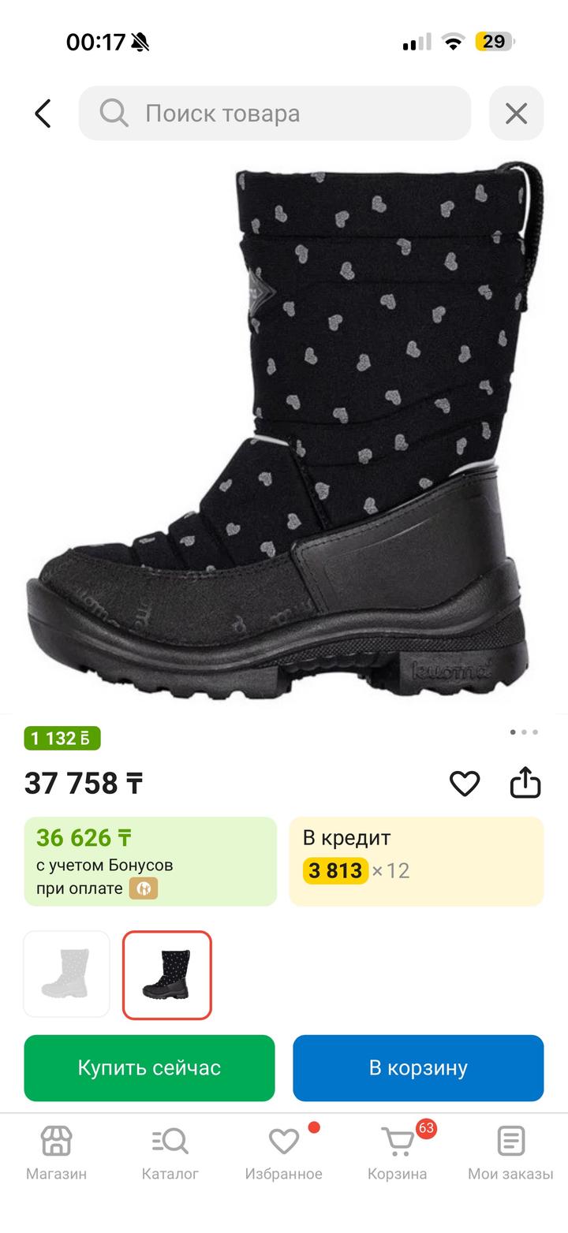568x1233 pixels.
Task: Select the white boot color thumbnail
Action: tap(66, 974)
